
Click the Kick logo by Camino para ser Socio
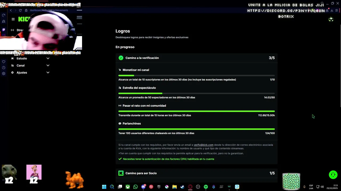click(x=121, y=173)
